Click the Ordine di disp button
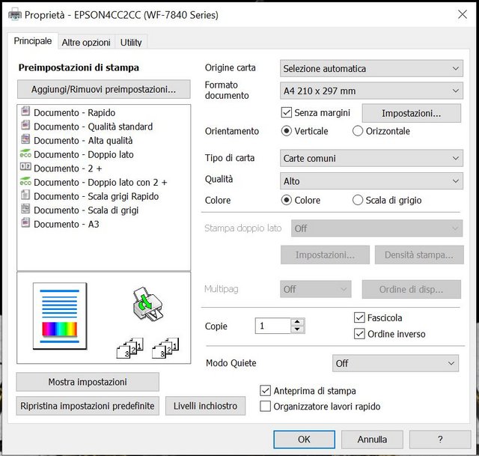Image resolution: width=479 pixels, height=456 pixels. coord(411,289)
